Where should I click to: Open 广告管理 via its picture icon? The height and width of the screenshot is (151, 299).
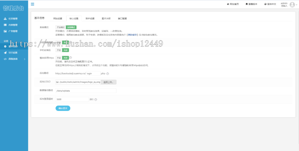tap(5, 31)
